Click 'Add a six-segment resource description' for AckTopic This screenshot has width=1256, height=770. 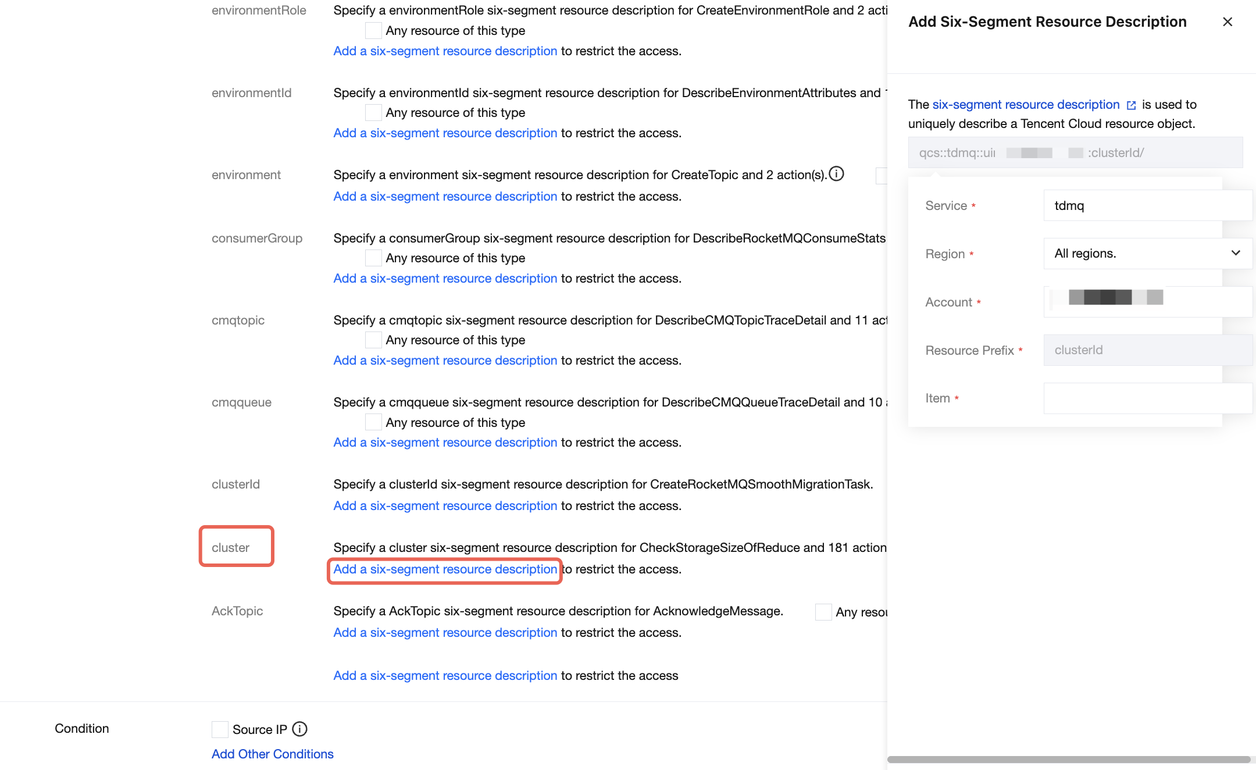(445, 633)
